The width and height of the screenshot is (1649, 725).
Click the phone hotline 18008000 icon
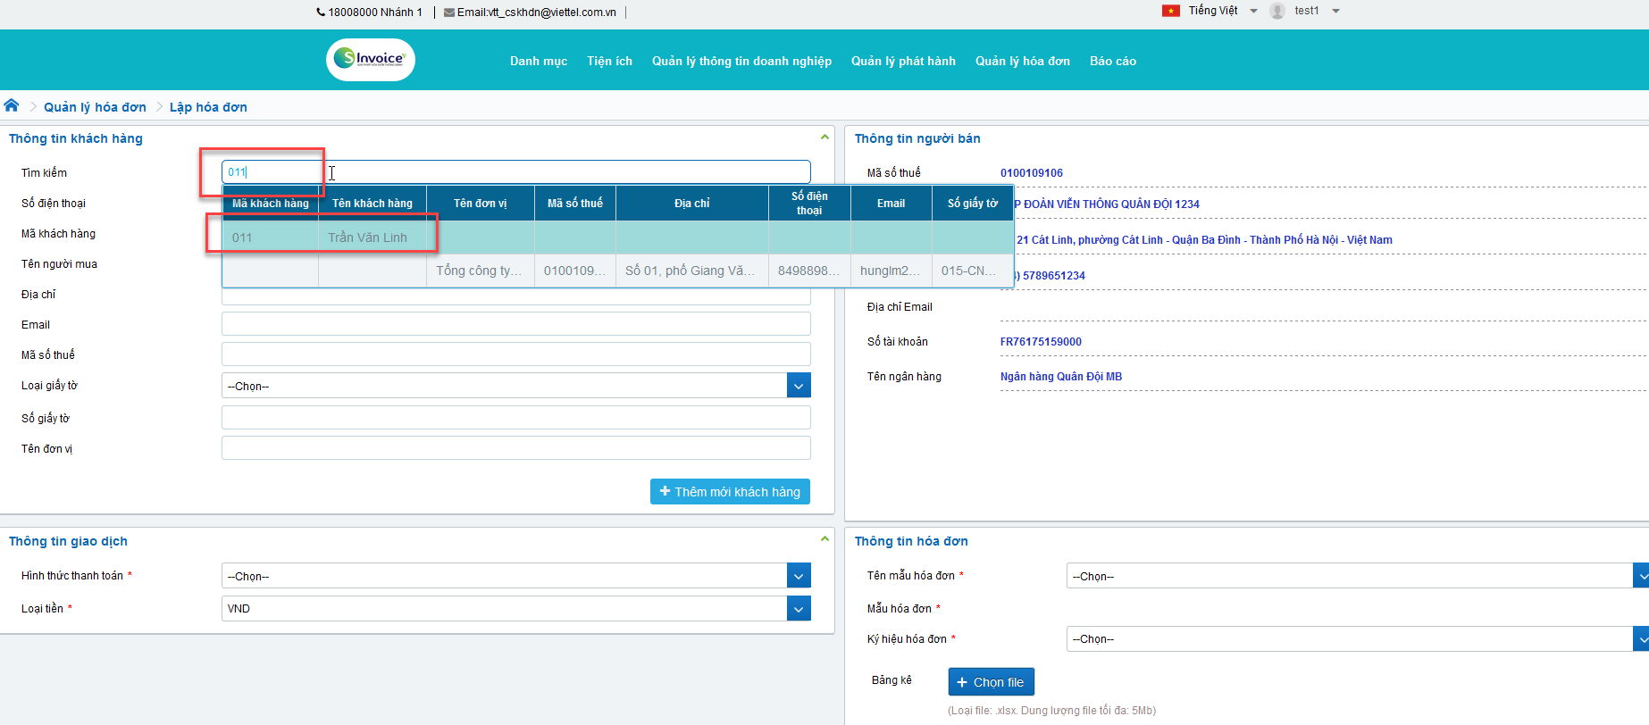[x=321, y=12]
